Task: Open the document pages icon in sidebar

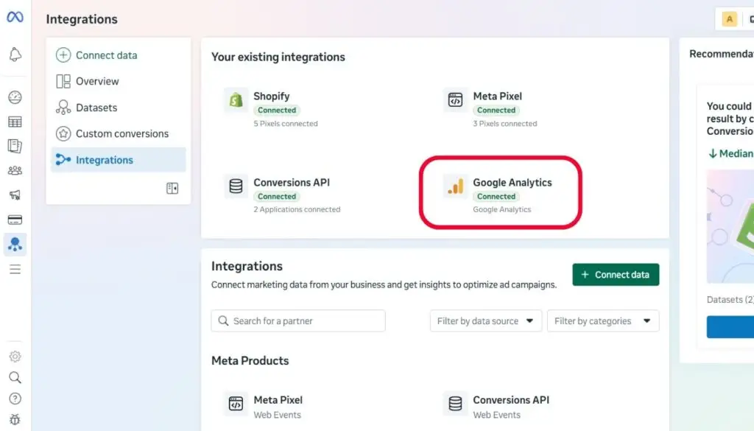Action: [x=15, y=146]
